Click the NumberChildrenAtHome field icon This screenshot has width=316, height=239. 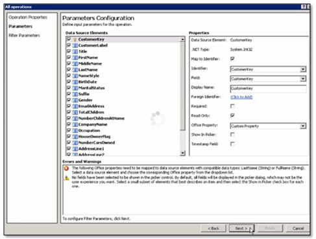click(75, 119)
